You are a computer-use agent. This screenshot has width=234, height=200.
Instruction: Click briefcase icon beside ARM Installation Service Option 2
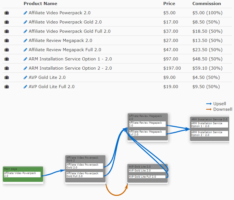[x=7, y=68]
